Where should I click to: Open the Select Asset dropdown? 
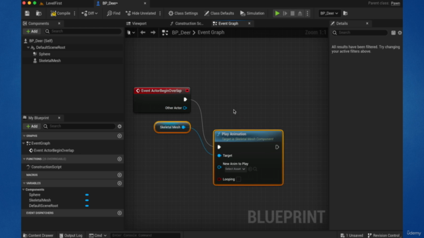[235, 169]
